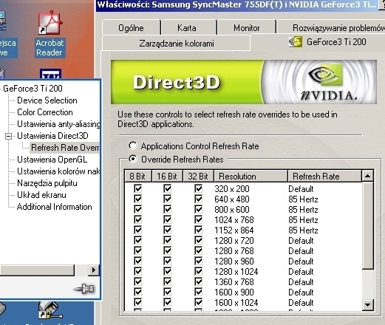Open Additional Information tree item
The width and height of the screenshot is (385, 325).
click(x=54, y=207)
